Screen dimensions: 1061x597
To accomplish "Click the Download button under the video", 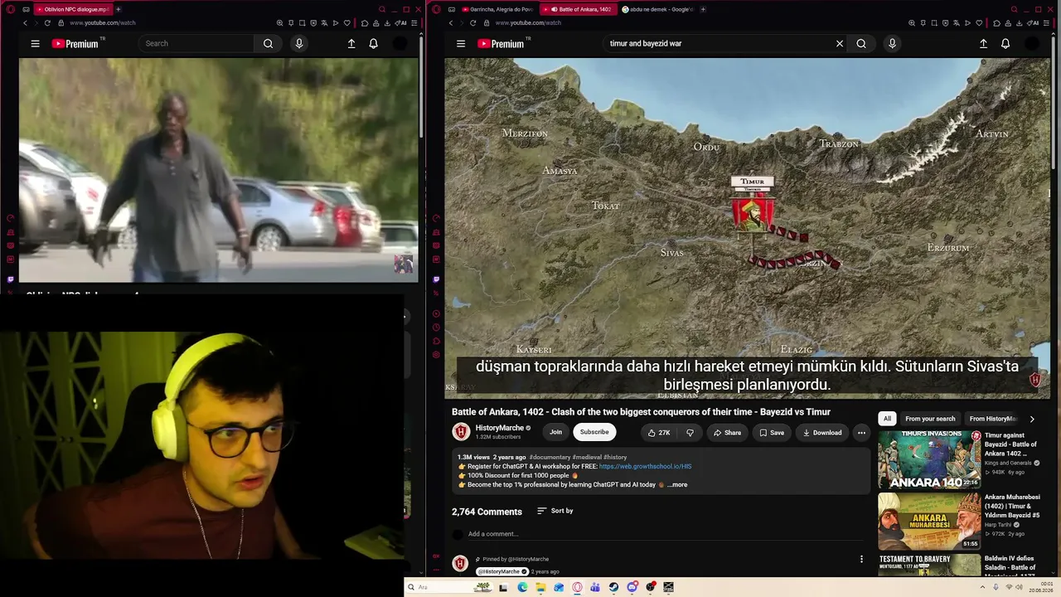I will 821,433.
